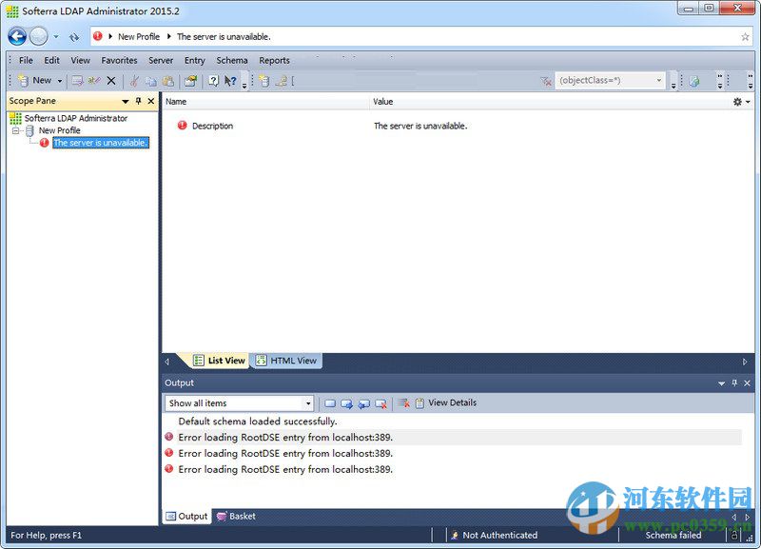Open the Favorites menu
This screenshot has width=761, height=549.
coord(120,60)
